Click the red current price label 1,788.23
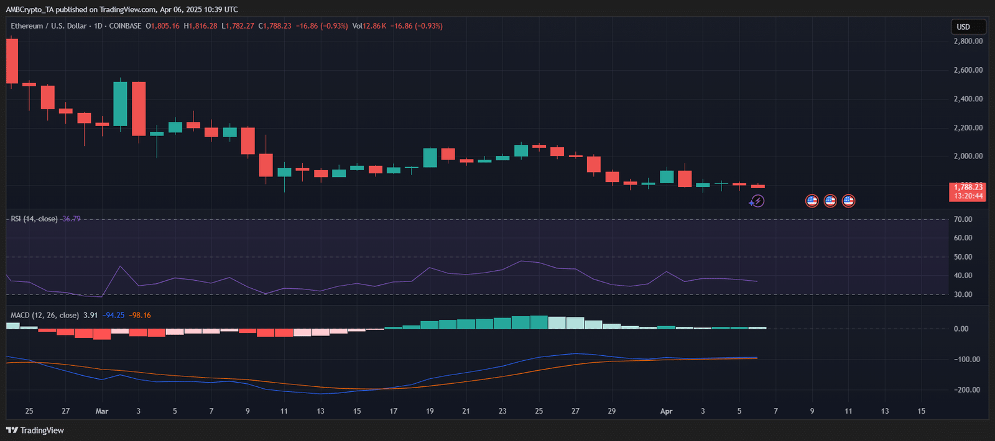 (x=968, y=187)
